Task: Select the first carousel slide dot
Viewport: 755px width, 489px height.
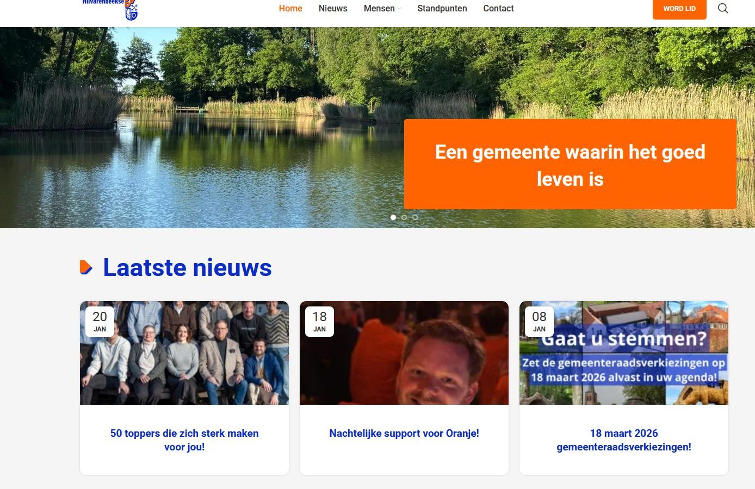Action: pos(393,217)
